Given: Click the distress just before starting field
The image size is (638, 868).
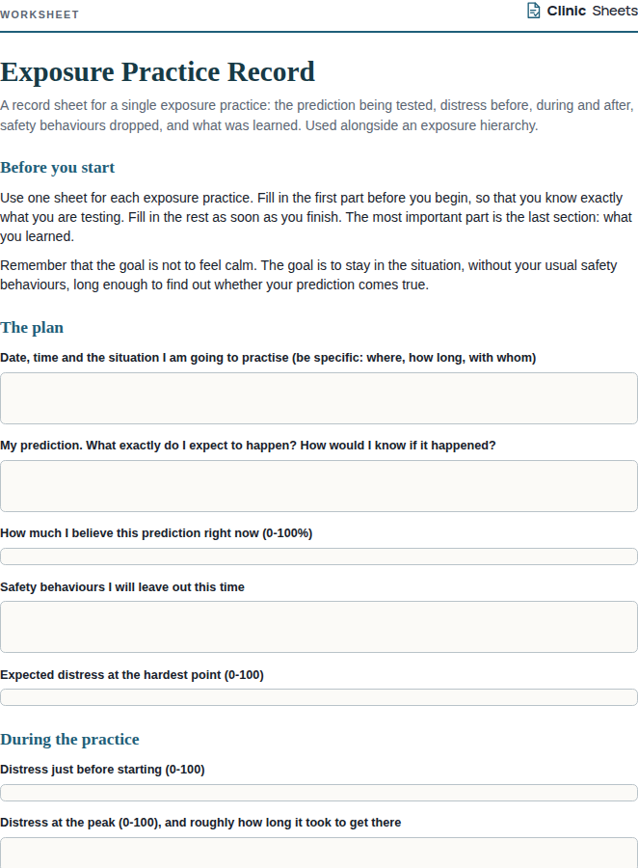Looking at the screenshot, I should click(319, 793).
